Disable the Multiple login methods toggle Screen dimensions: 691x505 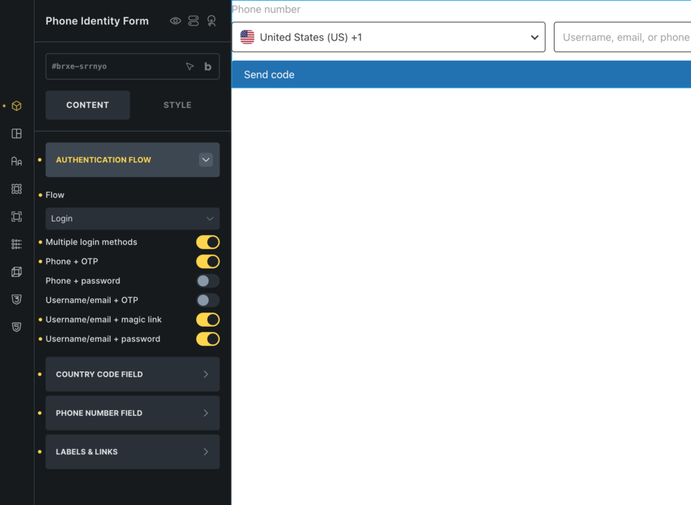point(208,242)
